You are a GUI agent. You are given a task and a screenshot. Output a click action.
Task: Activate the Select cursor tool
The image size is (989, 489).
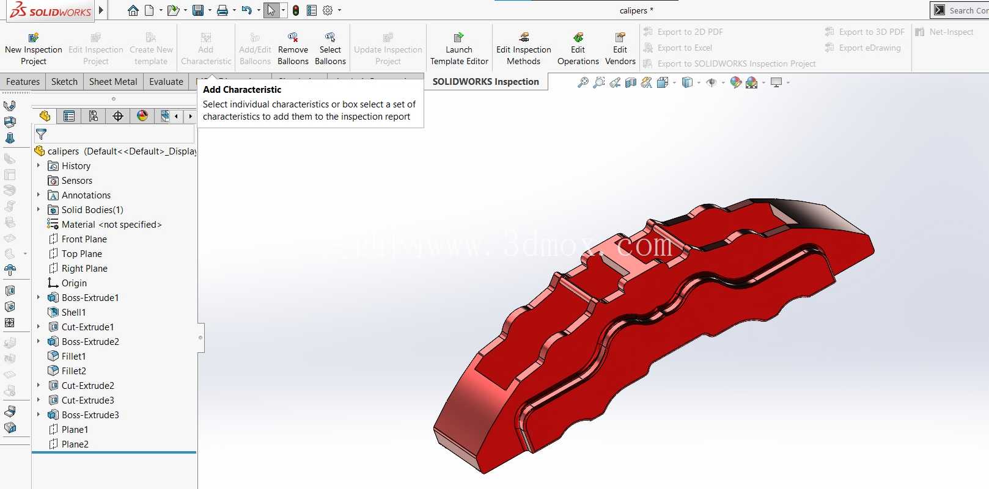(271, 10)
